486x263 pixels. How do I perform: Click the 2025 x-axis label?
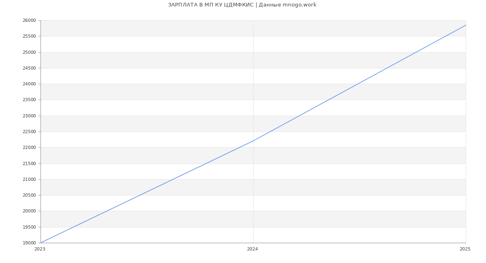point(465,249)
